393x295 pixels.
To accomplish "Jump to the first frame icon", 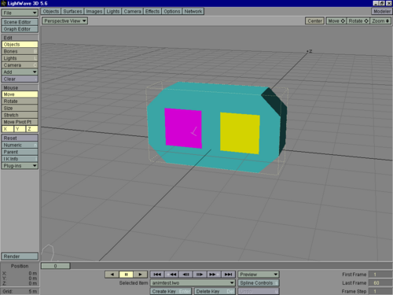I will 157,275.
